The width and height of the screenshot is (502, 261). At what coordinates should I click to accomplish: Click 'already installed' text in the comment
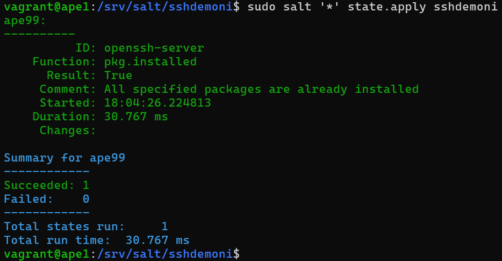click(x=362, y=89)
